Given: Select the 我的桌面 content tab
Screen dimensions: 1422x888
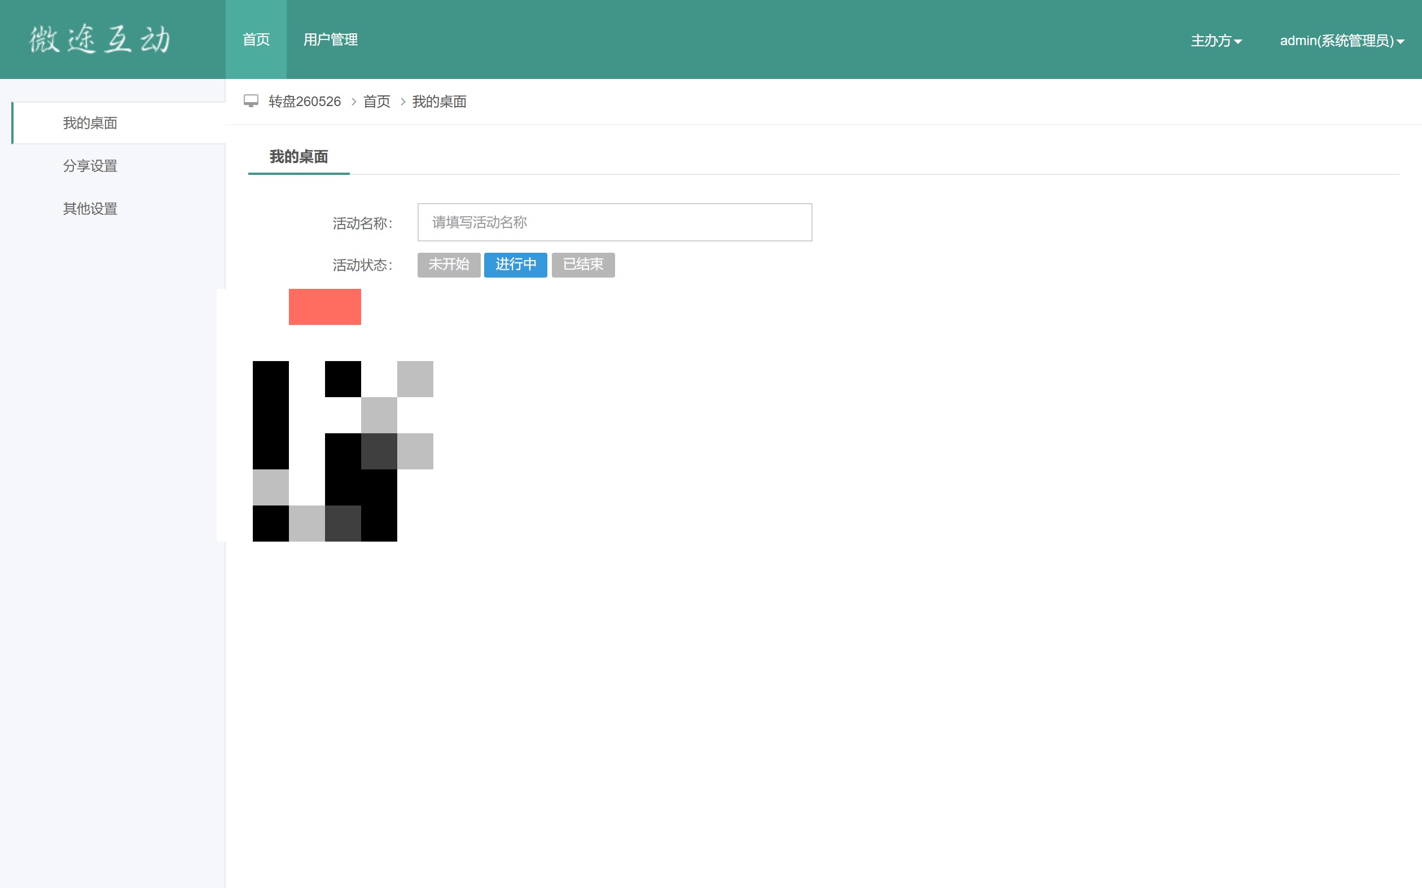Looking at the screenshot, I should [x=299, y=157].
